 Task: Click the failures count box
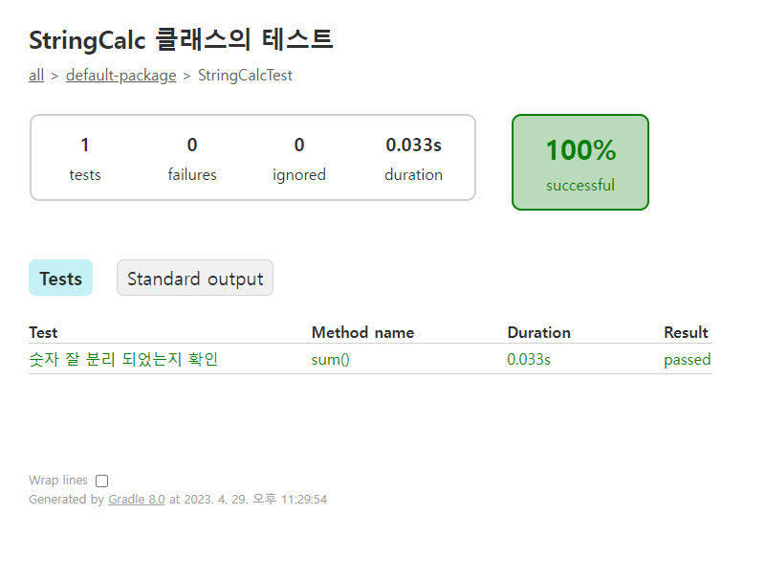192,159
